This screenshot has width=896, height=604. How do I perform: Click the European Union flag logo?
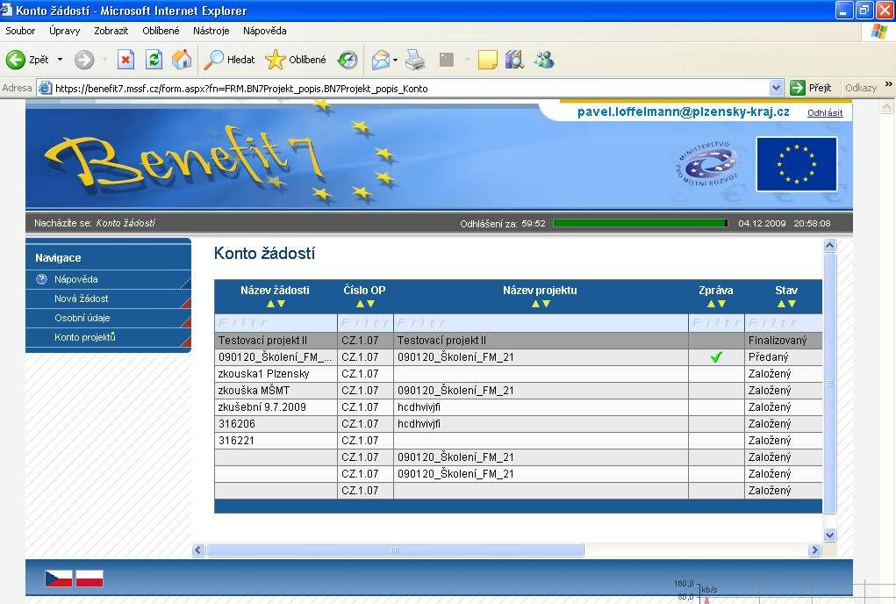pyautogui.click(x=797, y=164)
